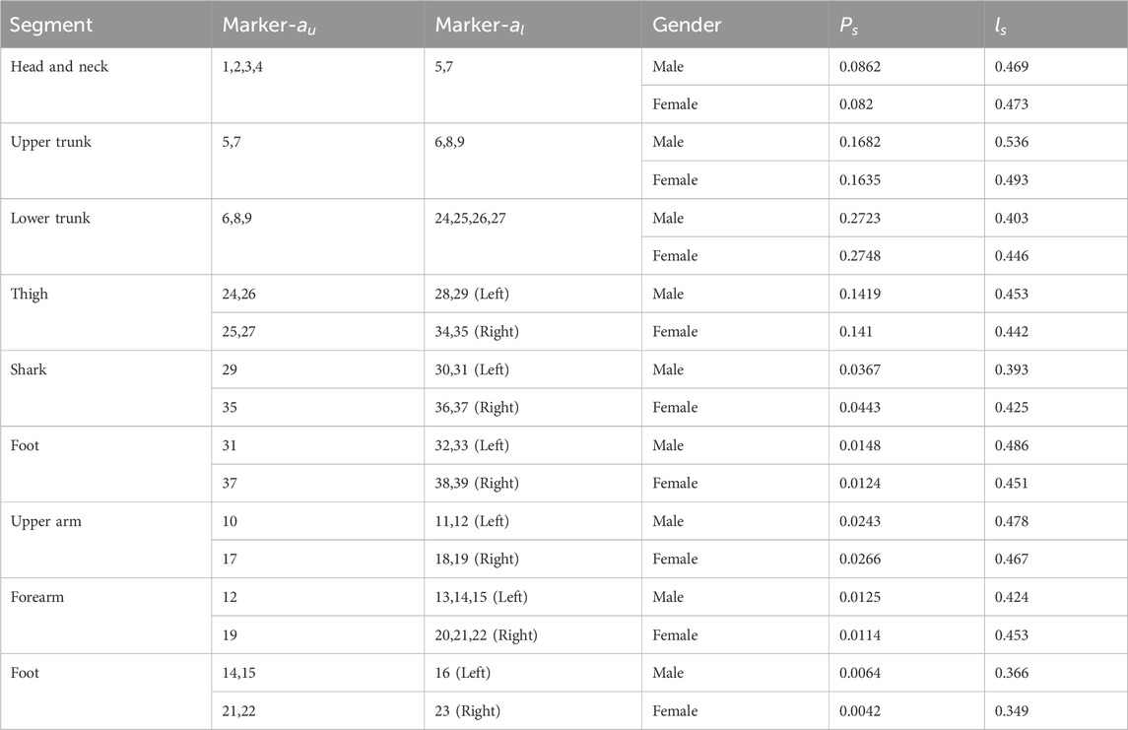Click the 28,29 (Left) marker cell
The width and height of the screenshot is (1128, 730).
(x=533, y=294)
